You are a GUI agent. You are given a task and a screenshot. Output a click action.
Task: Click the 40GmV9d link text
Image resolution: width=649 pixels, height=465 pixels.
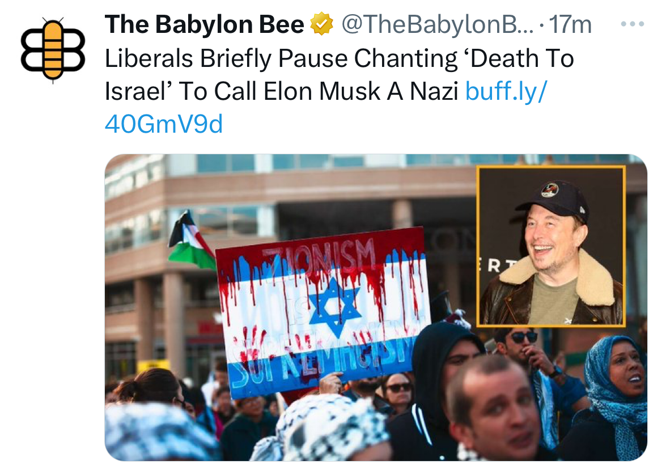(x=164, y=125)
